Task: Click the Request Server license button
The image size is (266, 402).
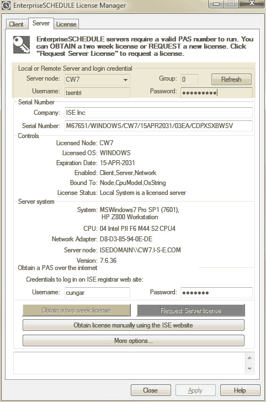Action: click(190, 310)
